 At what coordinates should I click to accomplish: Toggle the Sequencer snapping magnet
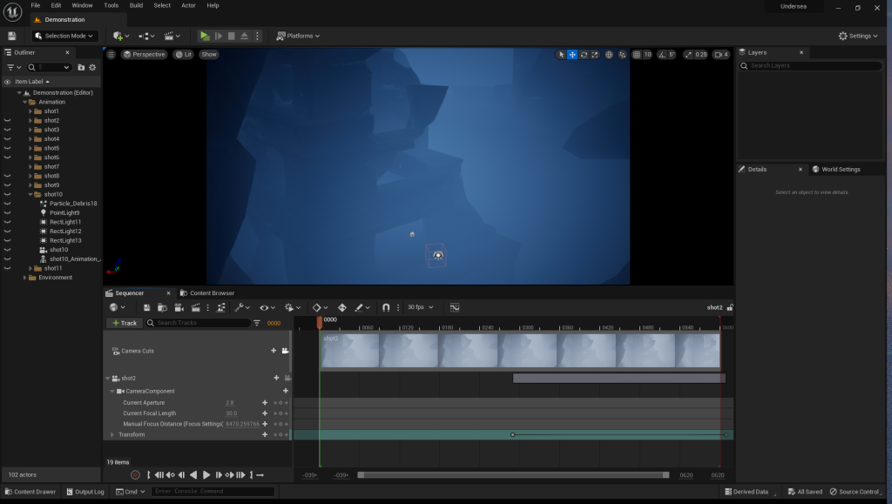pos(386,307)
